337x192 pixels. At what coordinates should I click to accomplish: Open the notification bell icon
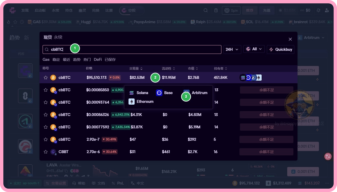pyautogui.click(x=318, y=10)
